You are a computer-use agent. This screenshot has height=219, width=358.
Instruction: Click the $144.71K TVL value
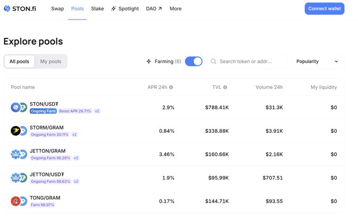[x=217, y=201]
